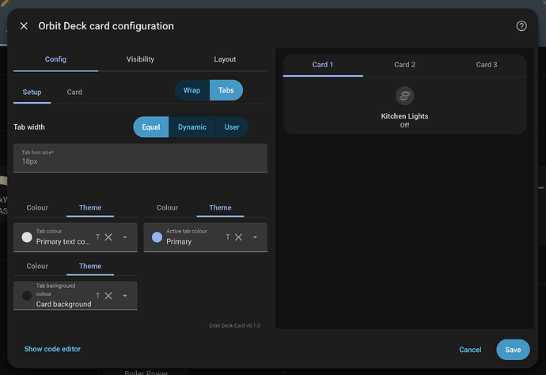This screenshot has width=546, height=375.
Task: Click the T icon in Active tab colour field
Action: pyautogui.click(x=228, y=237)
